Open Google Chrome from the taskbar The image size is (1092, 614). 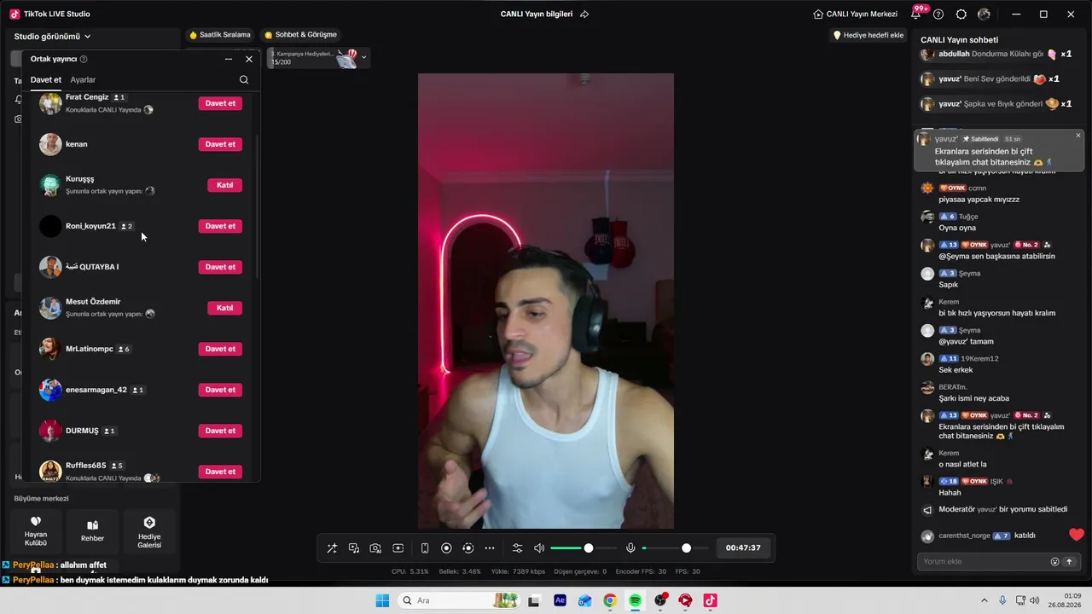point(610,600)
